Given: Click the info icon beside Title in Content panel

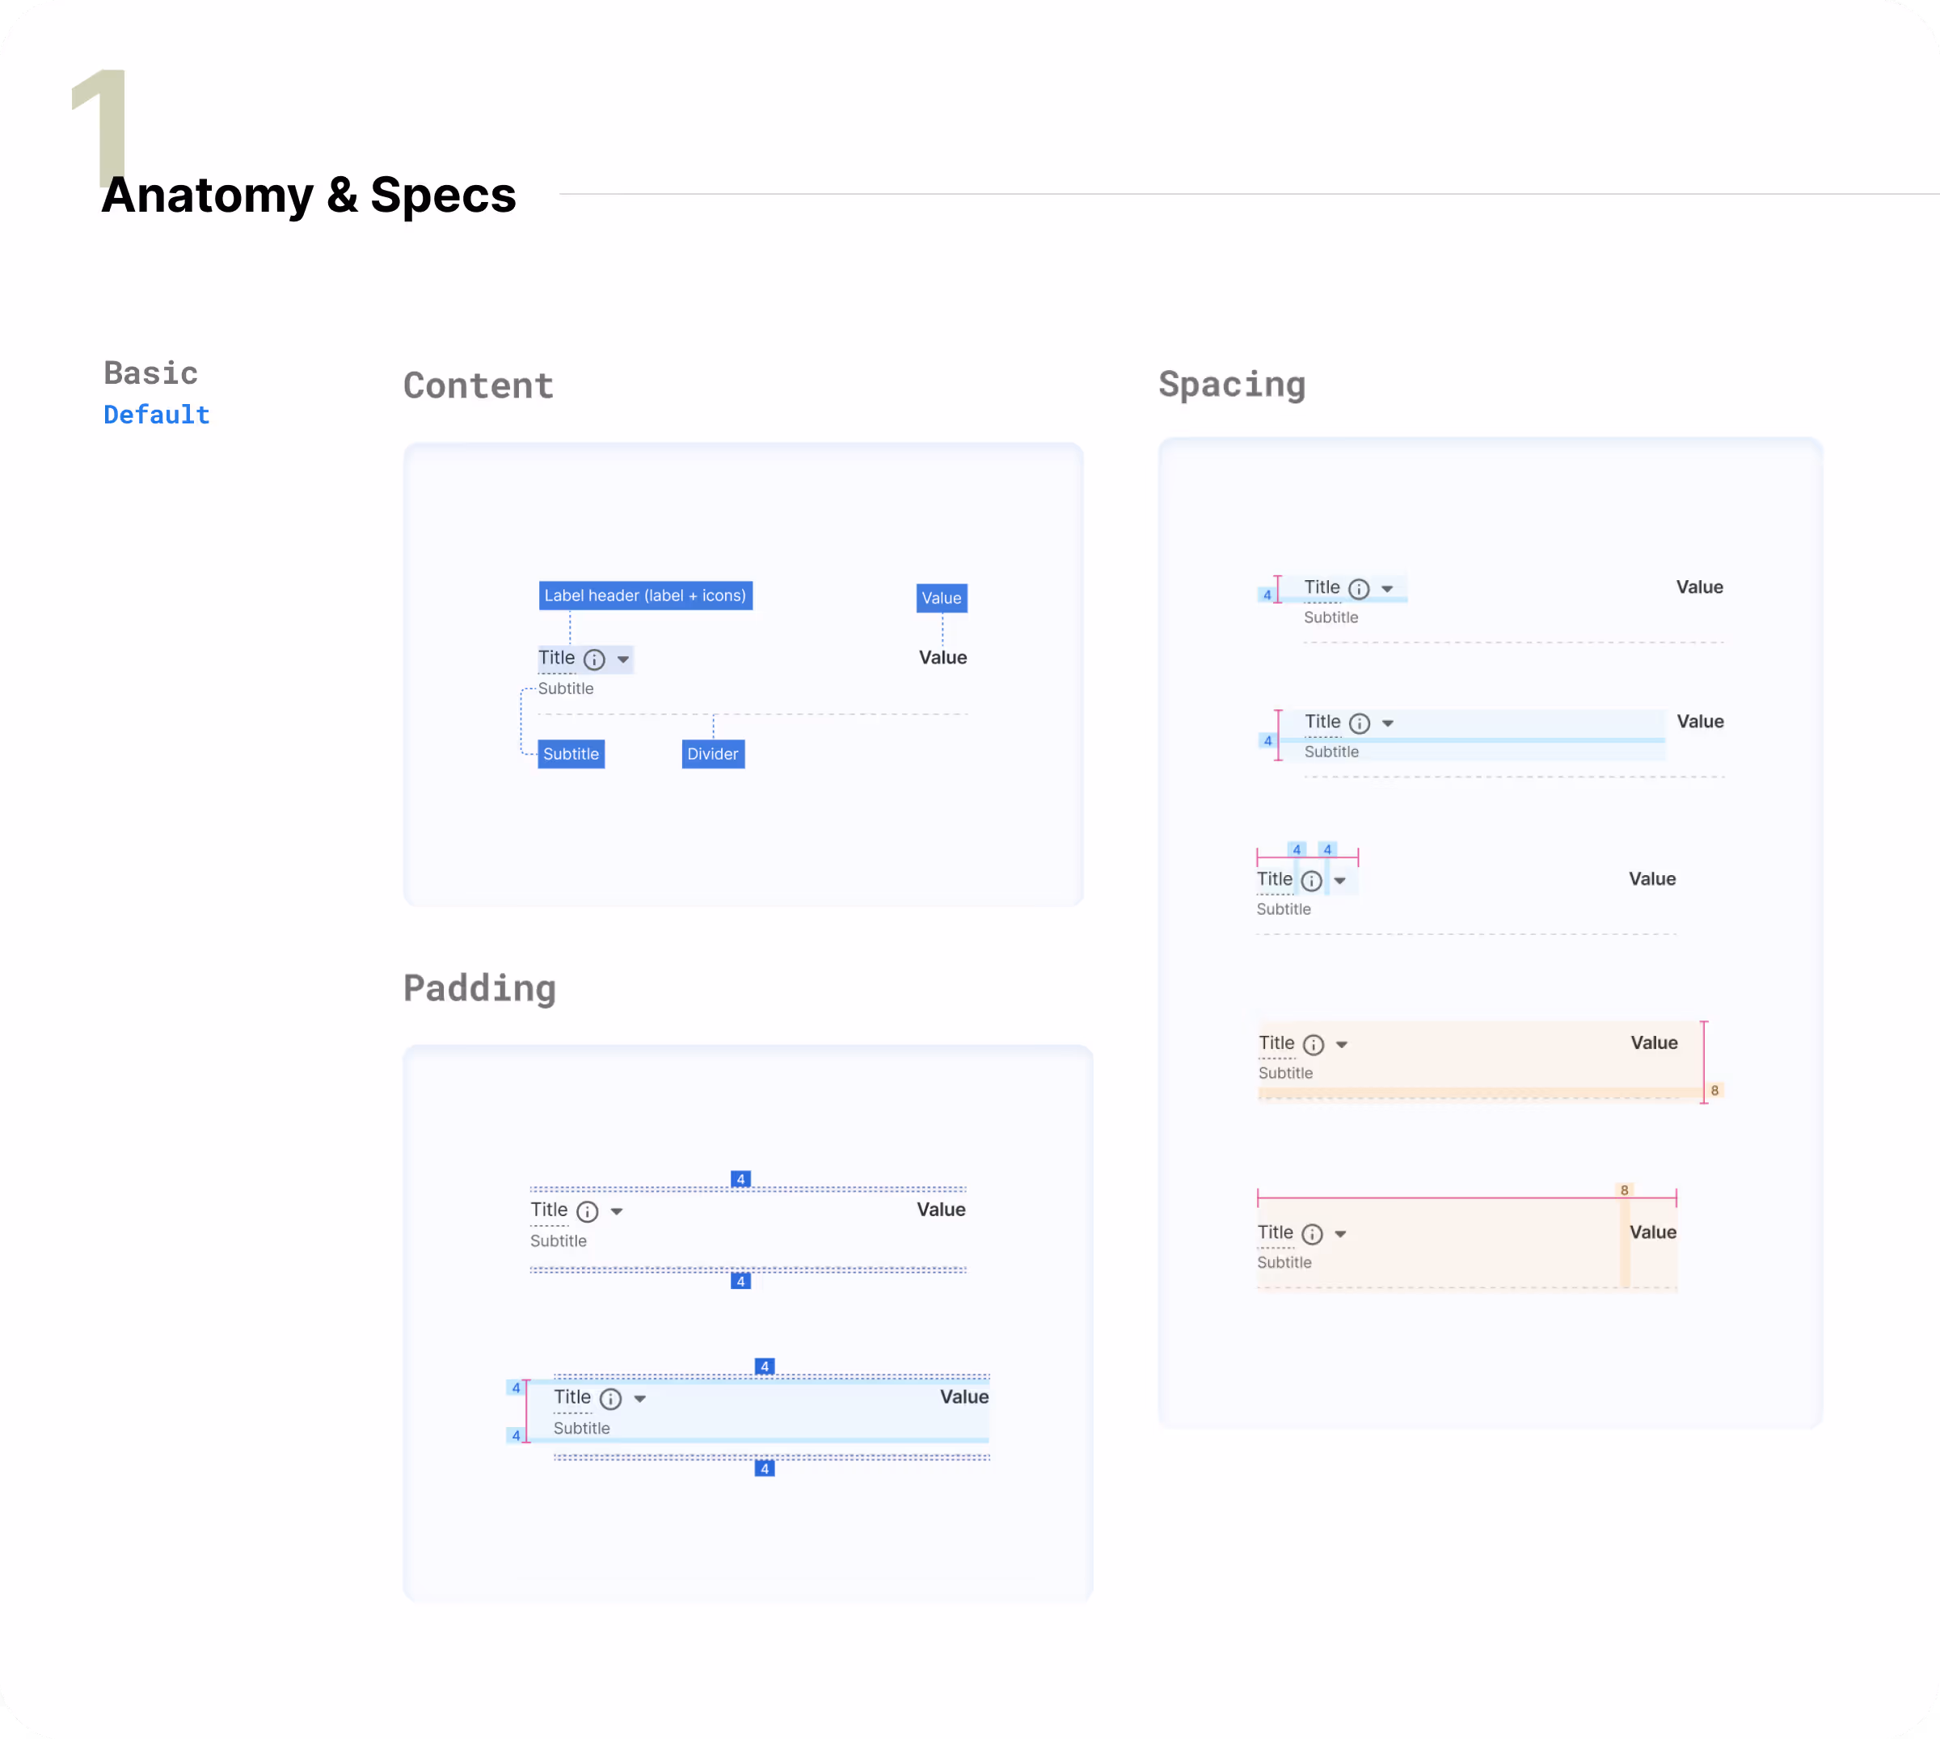Looking at the screenshot, I should (594, 659).
